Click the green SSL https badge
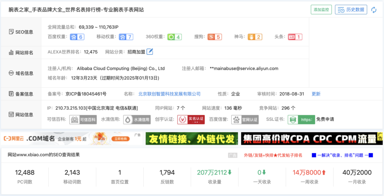 click(301, 120)
